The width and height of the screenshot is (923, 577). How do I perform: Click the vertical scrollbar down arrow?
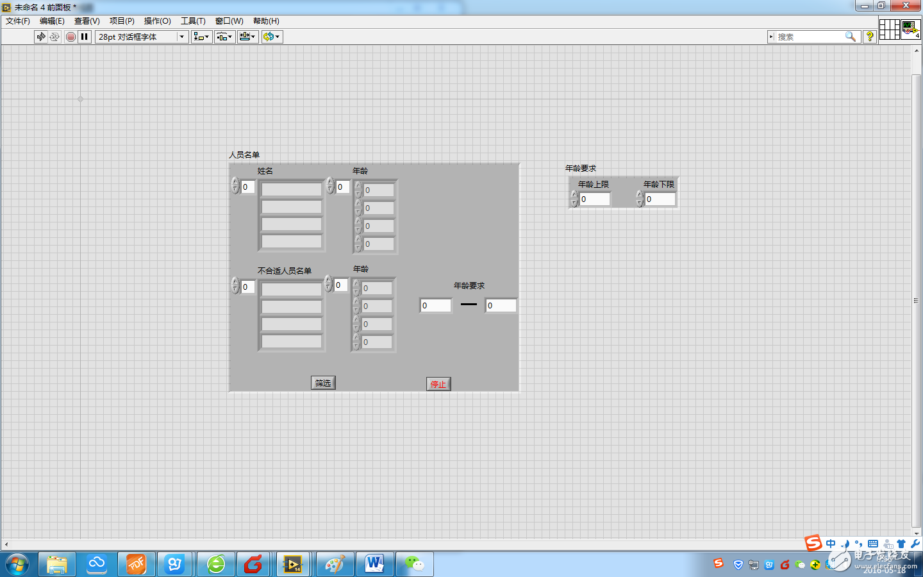pyautogui.click(x=916, y=533)
